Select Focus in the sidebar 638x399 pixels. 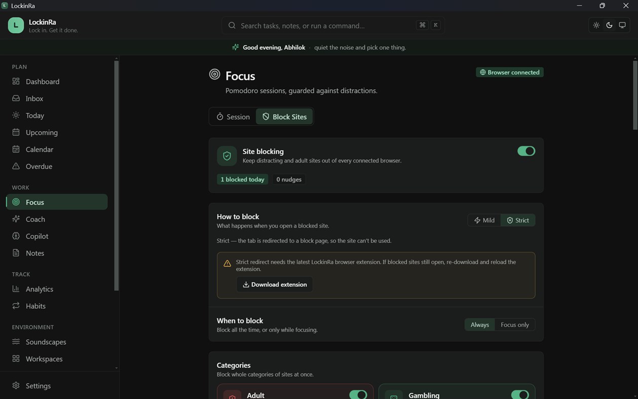click(x=57, y=202)
